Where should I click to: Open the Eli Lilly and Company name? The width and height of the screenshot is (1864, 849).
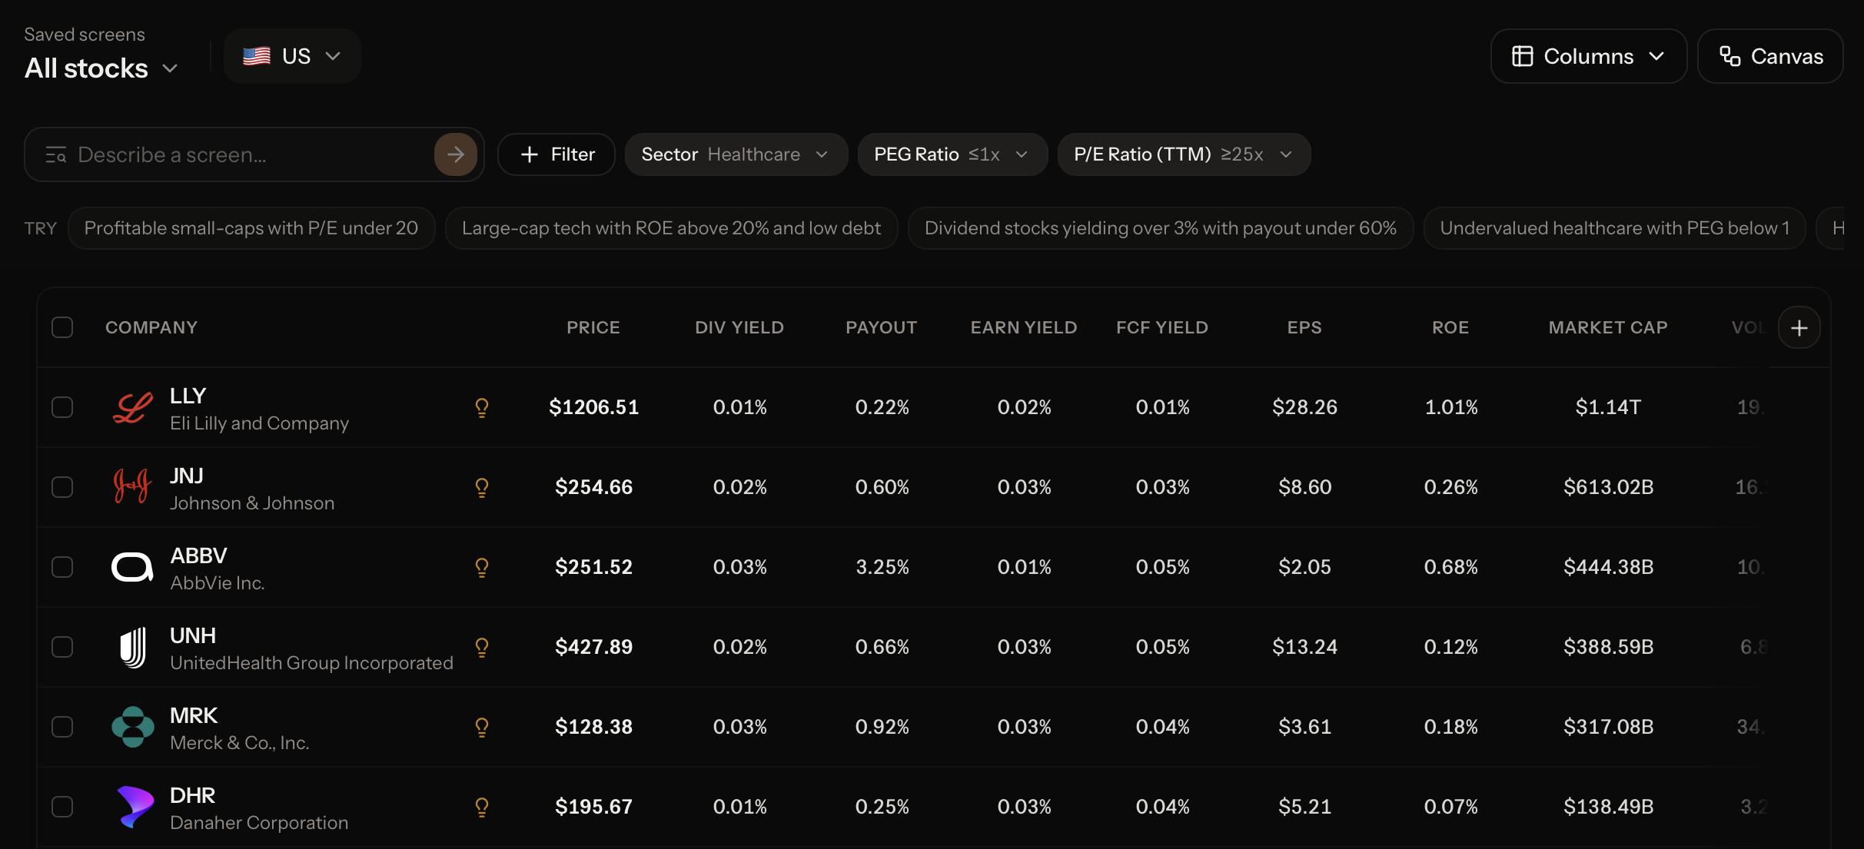tap(259, 423)
